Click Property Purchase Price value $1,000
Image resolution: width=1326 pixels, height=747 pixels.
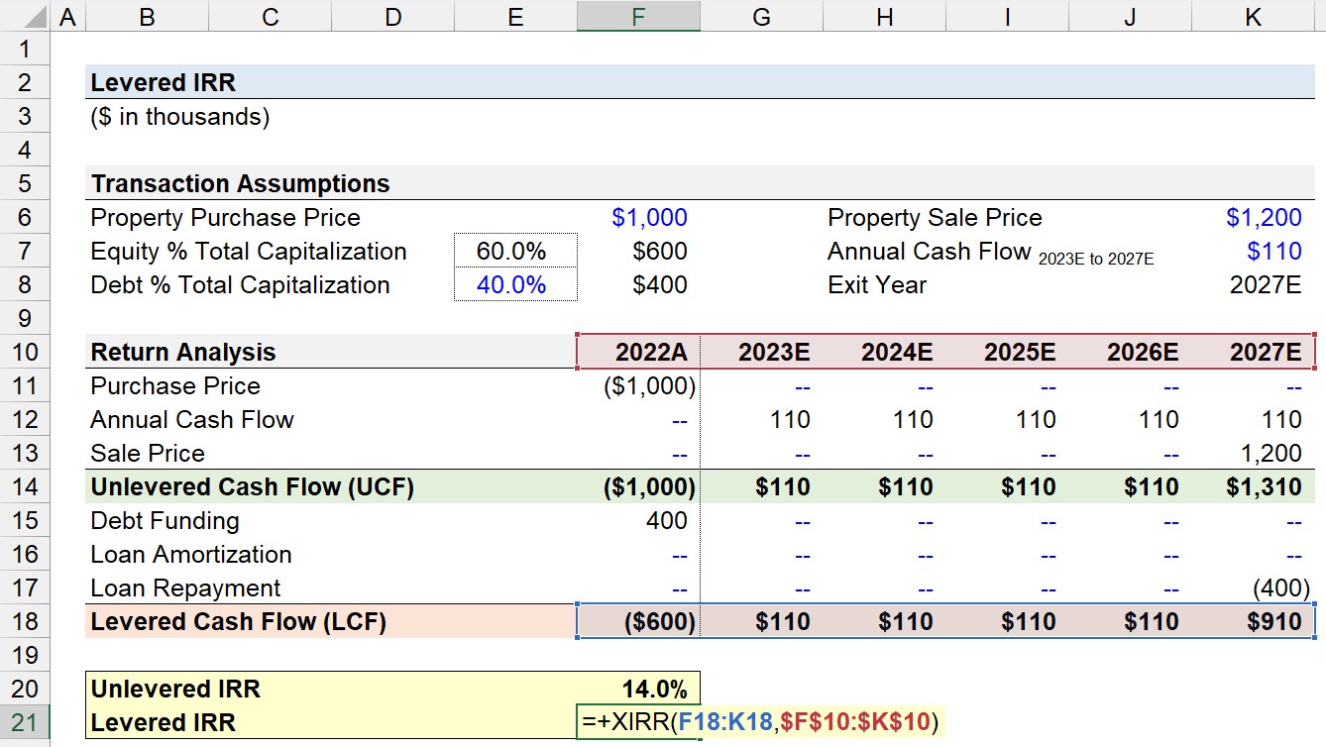tap(649, 218)
